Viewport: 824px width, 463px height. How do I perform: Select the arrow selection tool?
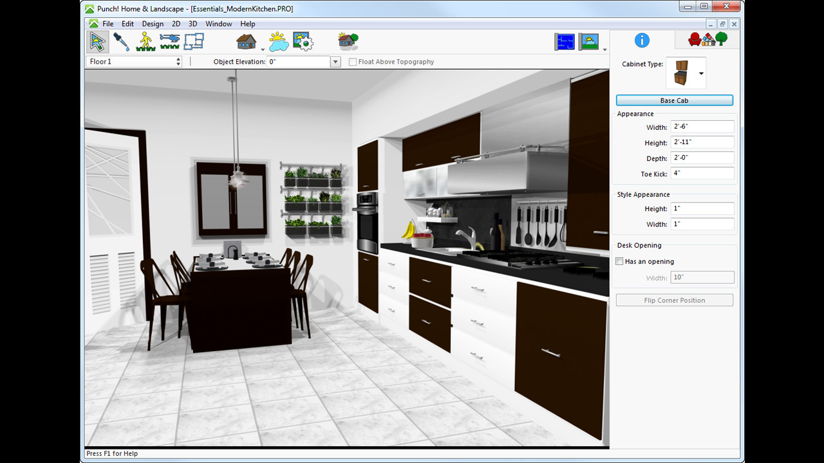(x=97, y=41)
